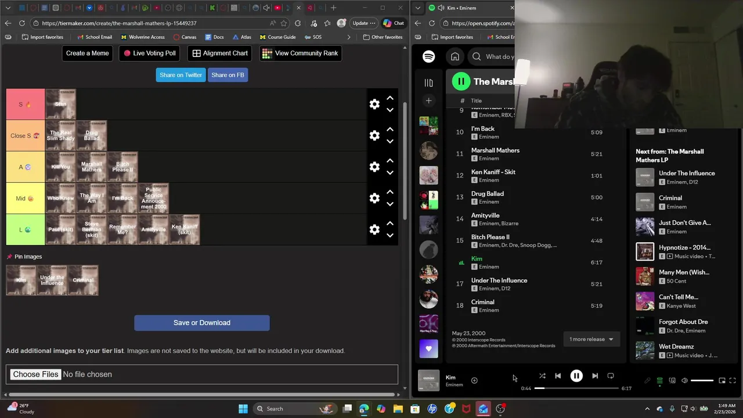Open the Canvas bookmark
This screenshot has height=418, width=743.
click(x=185, y=37)
